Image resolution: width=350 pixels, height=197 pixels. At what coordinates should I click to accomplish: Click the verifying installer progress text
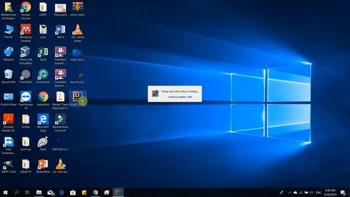[180, 97]
